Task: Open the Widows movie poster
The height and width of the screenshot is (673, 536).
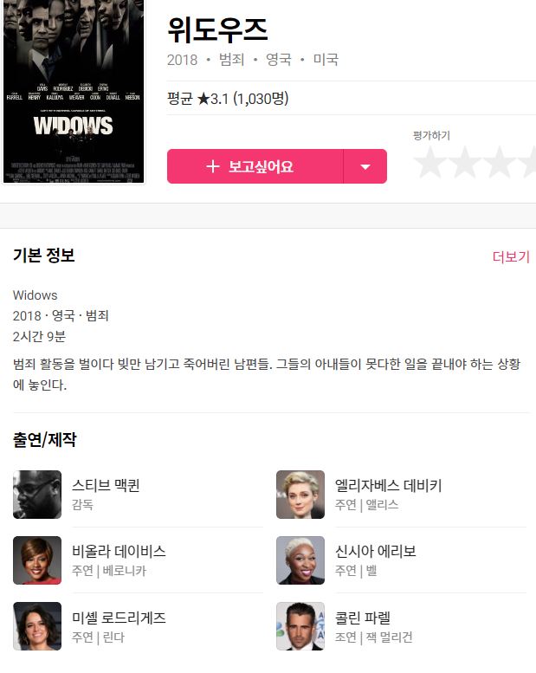Action: point(74,91)
